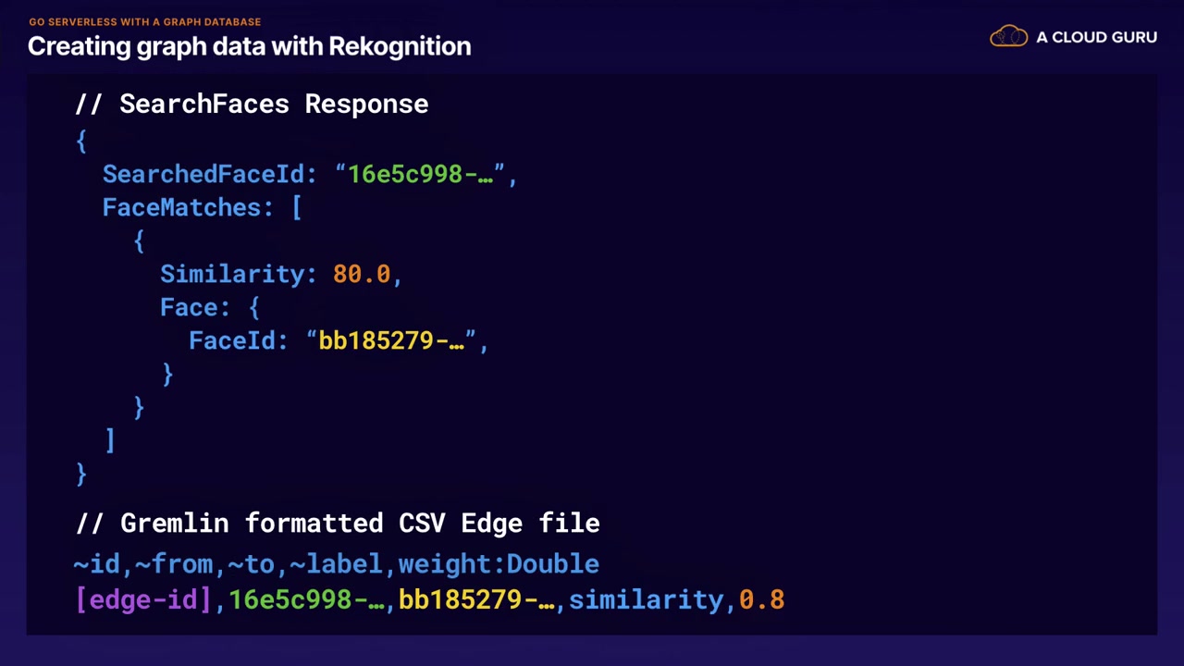
Task: Click the "Go Serverless with a Graph Database" subtitle
Action: 144,21
